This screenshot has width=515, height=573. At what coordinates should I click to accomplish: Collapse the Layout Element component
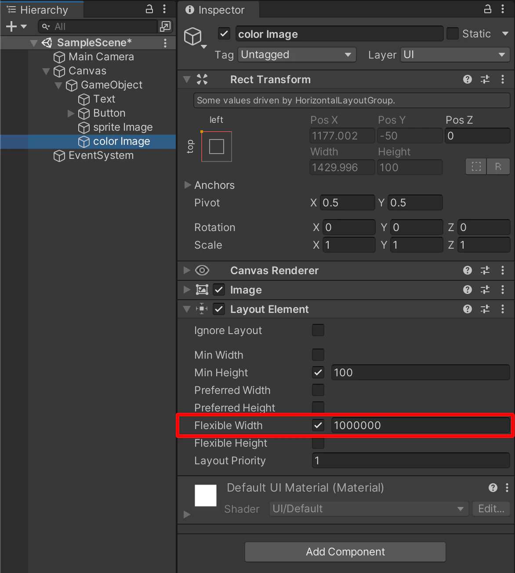(x=187, y=309)
